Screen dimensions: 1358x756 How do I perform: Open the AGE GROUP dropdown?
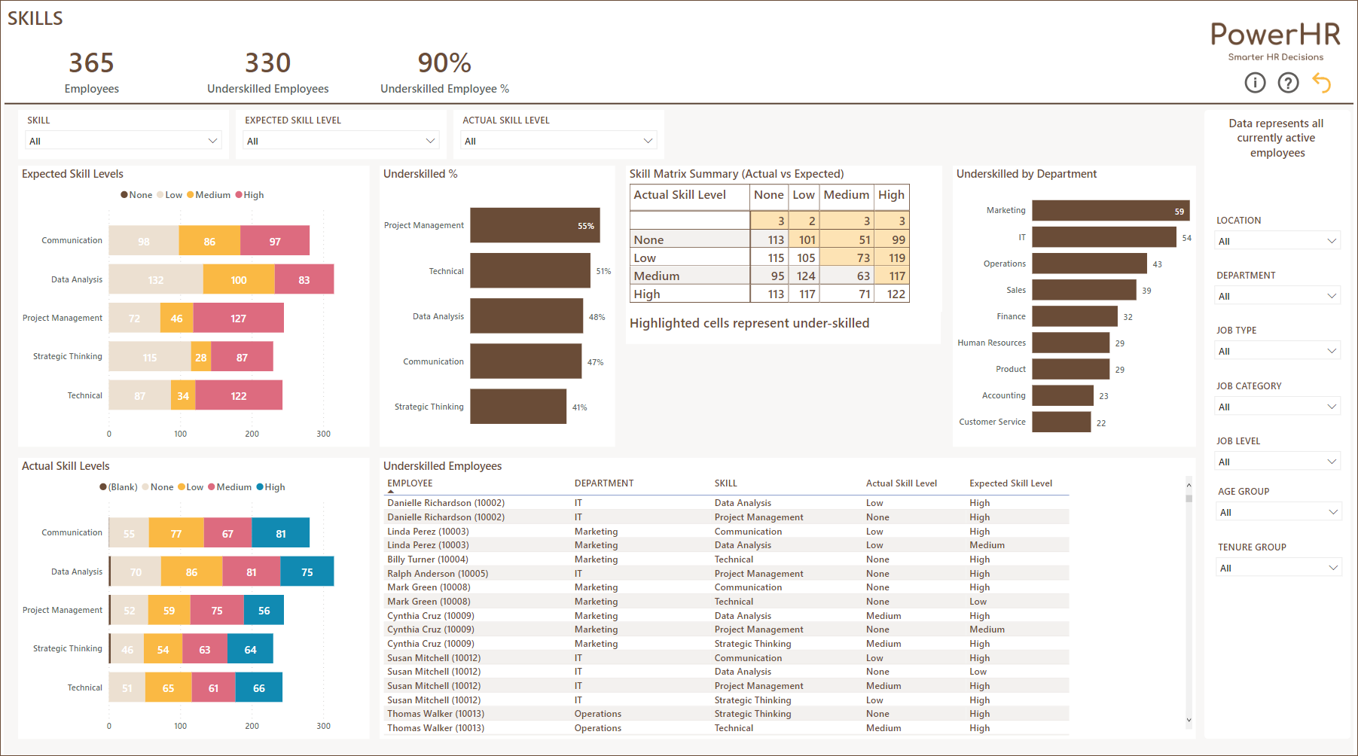(x=1332, y=511)
